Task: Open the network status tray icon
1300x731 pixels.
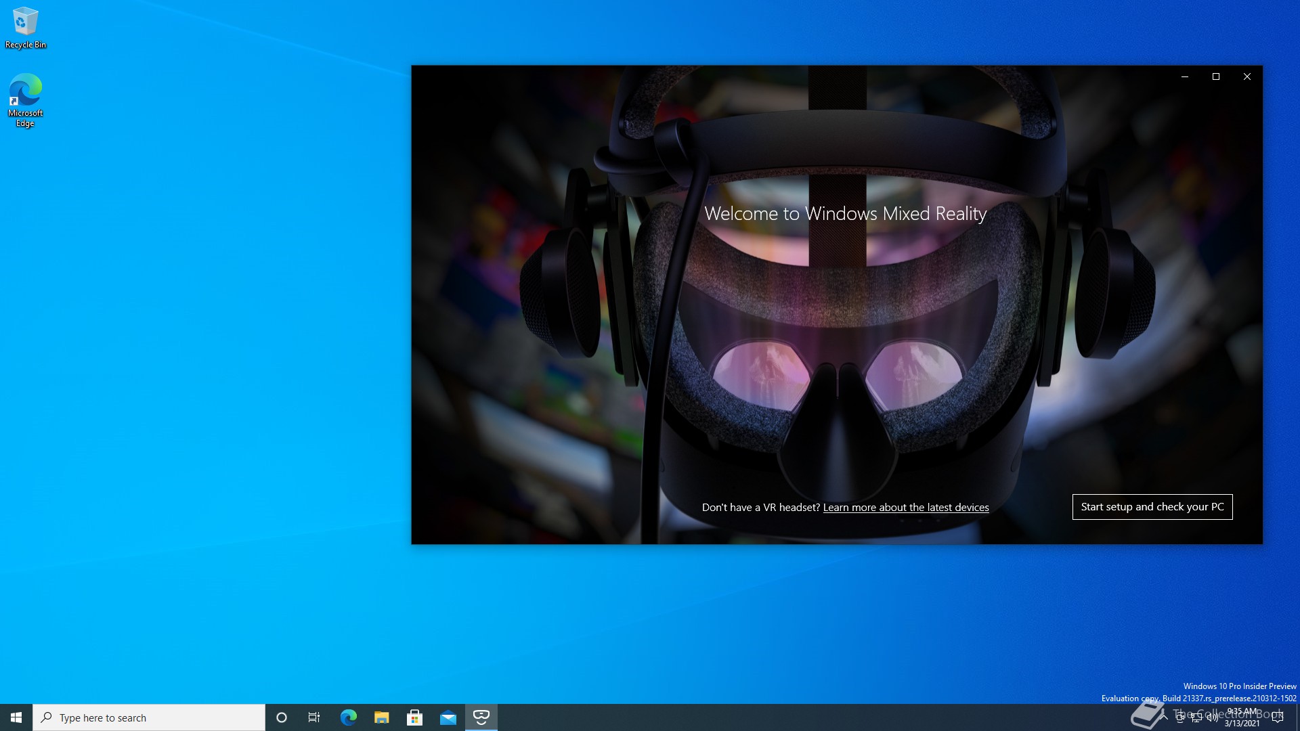Action: (1196, 717)
